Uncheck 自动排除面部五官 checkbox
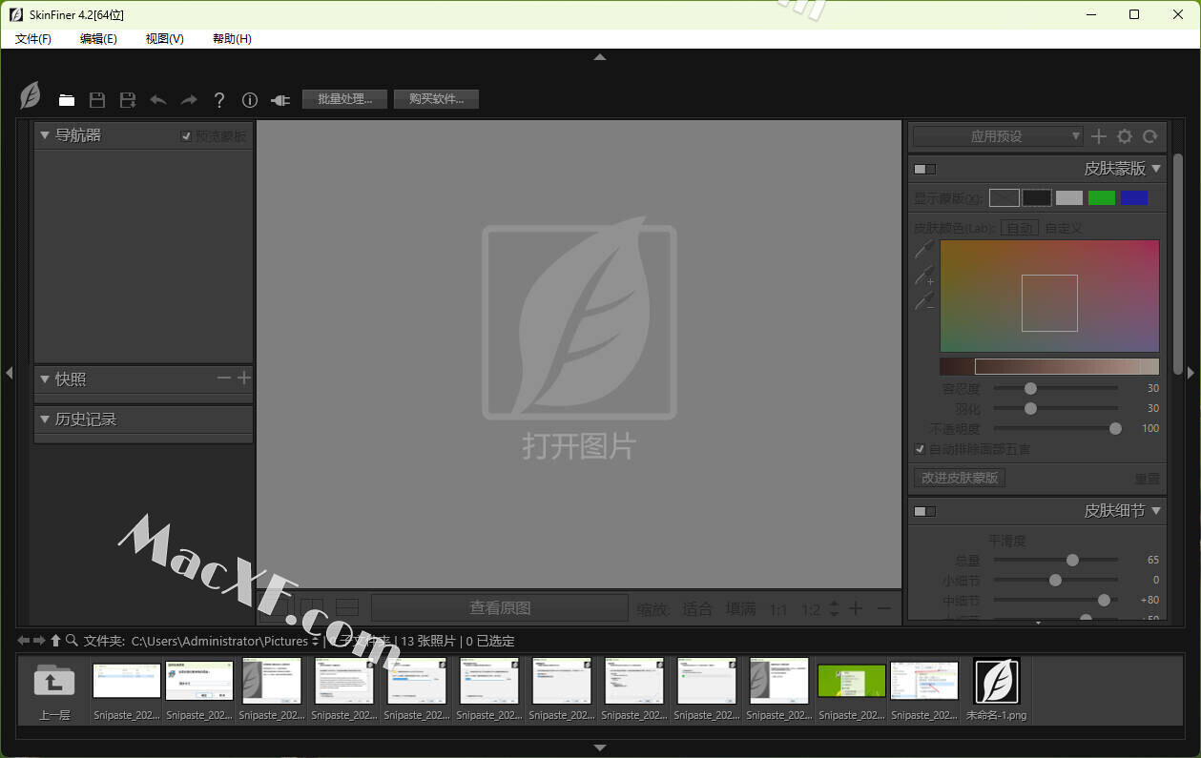Image resolution: width=1201 pixels, height=758 pixels. 921,449
